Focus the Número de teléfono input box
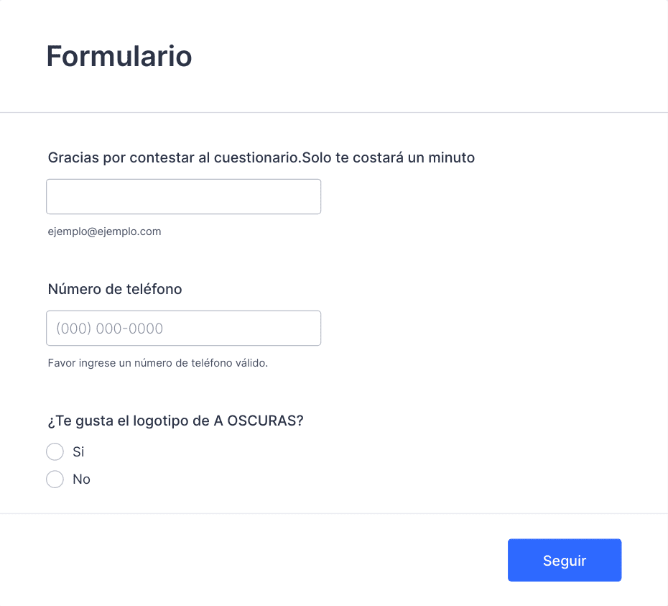 pyautogui.click(x=184, y=328)
